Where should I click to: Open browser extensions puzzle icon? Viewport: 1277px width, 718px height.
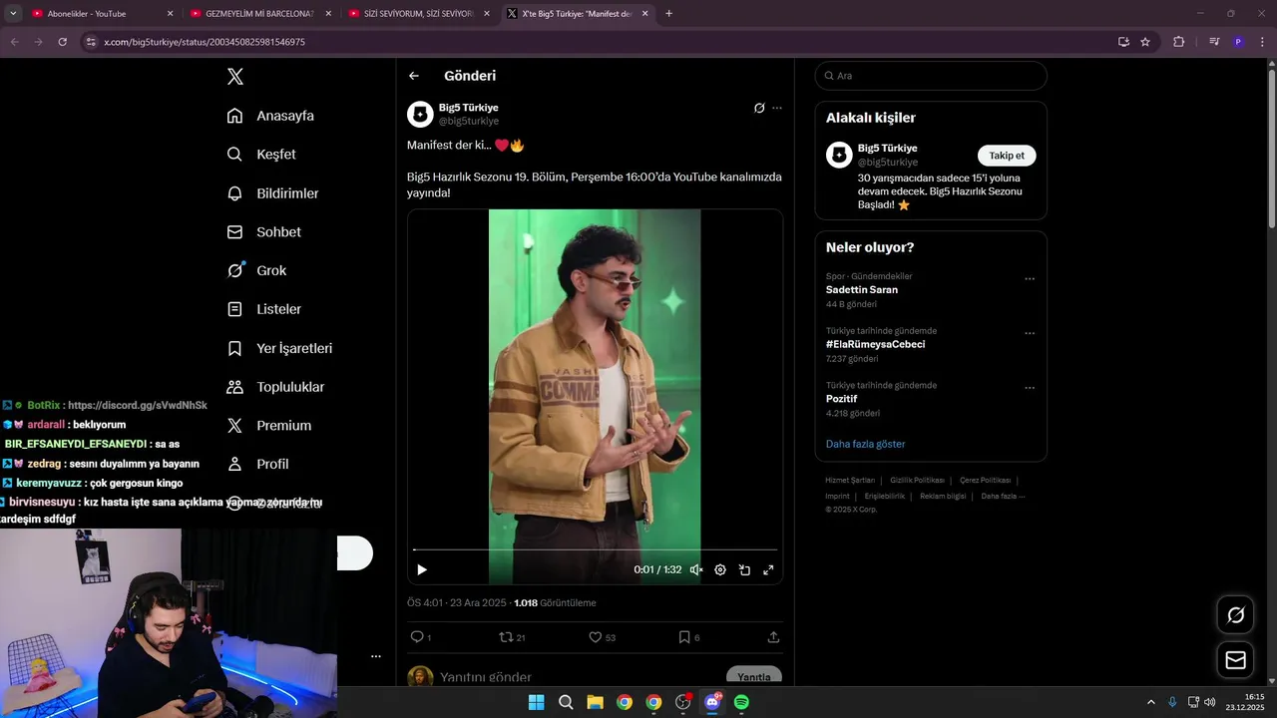(x=1178, y=42)
